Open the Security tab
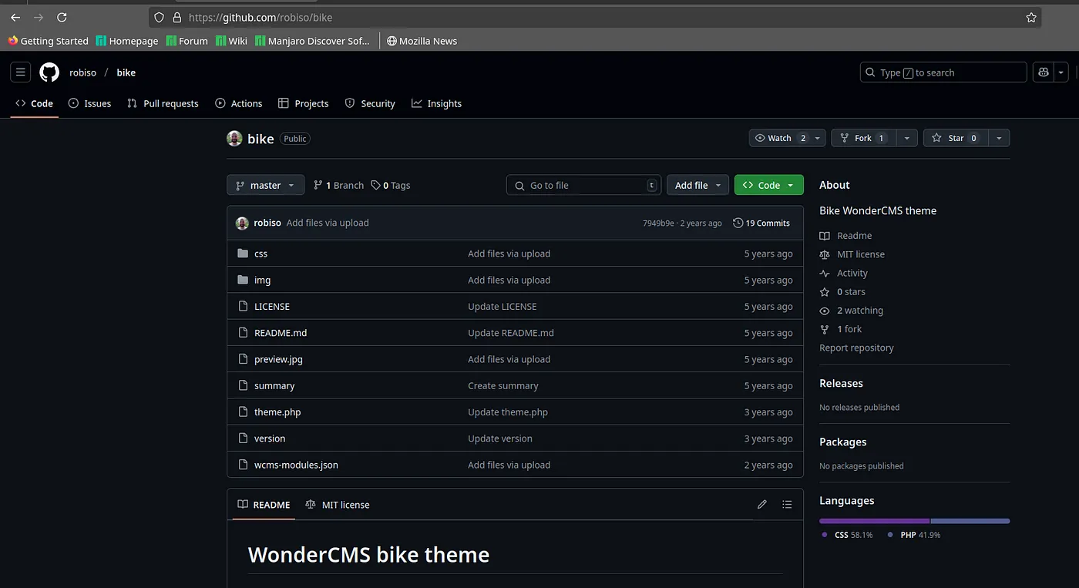The width and height of the screenshot is (1079, 588). pyautogui.click(x=370, y=103)
